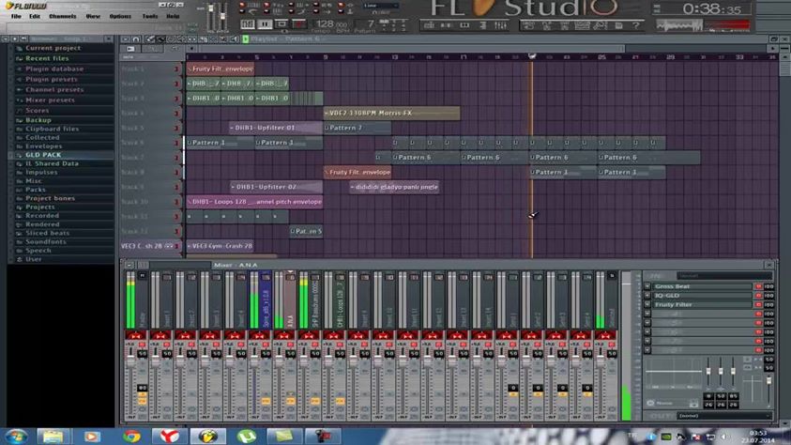
Task: Open the Tools menu
Action: point(150,16)
